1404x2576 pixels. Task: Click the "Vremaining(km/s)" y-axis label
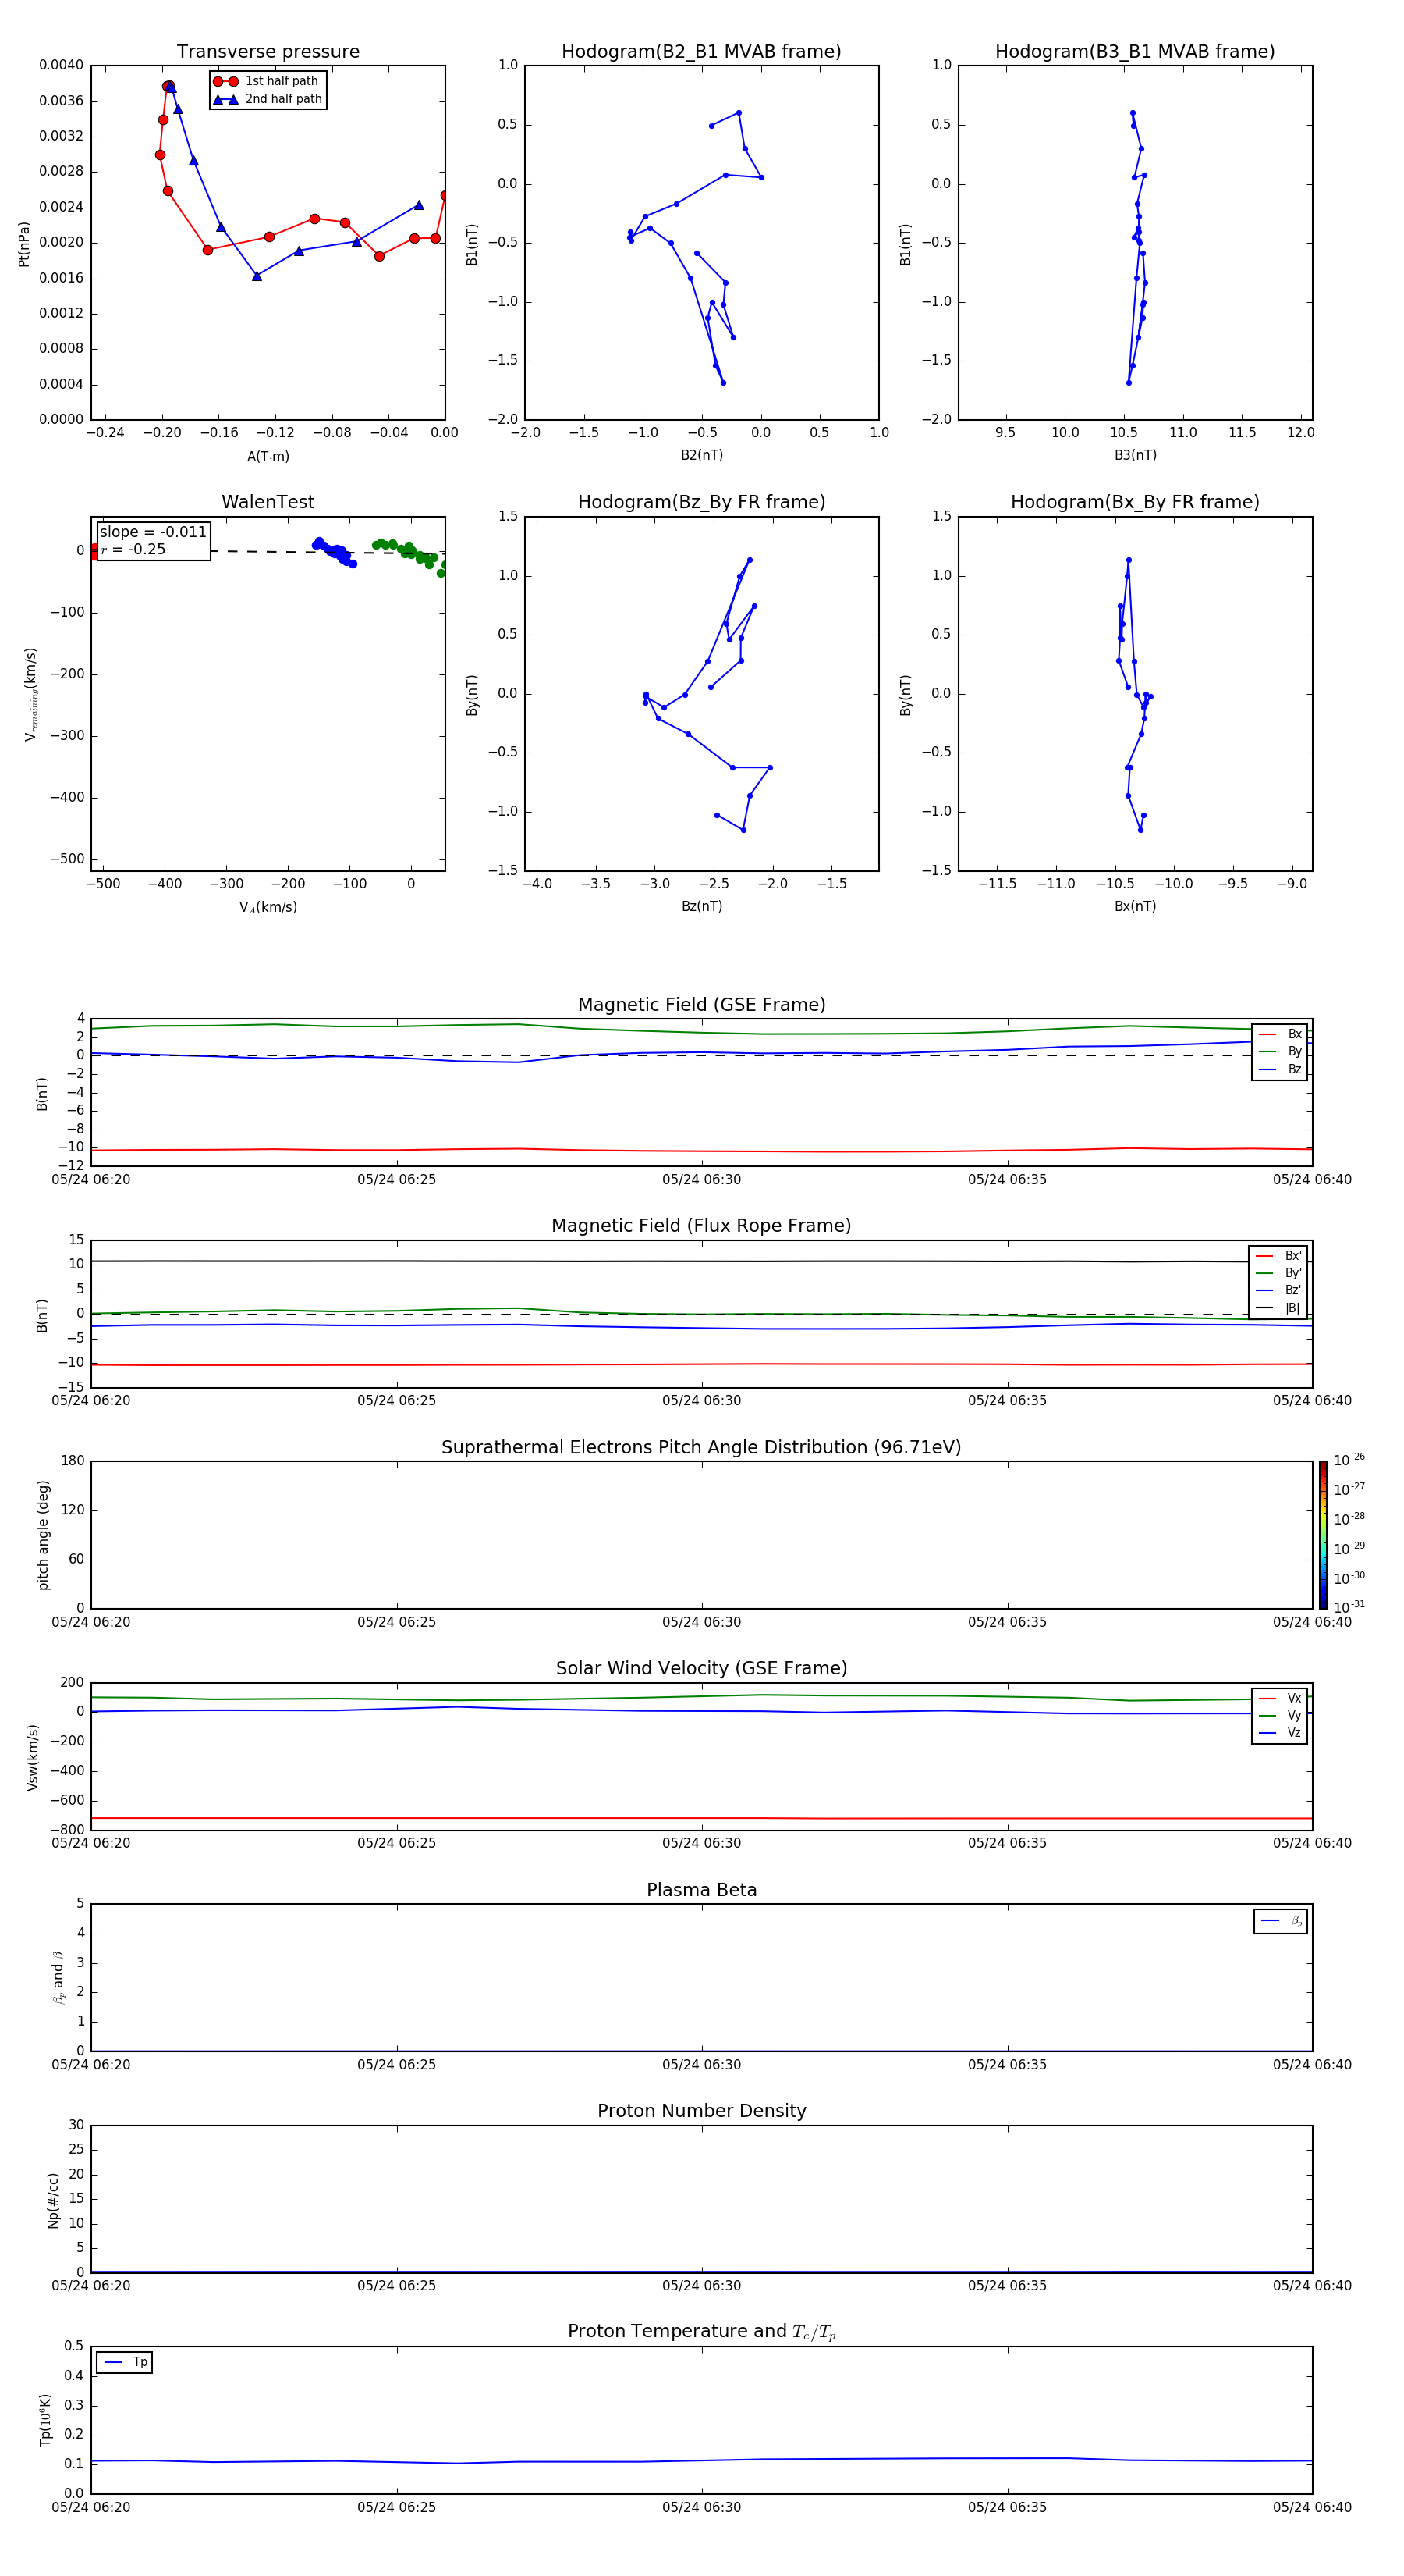point(30,694)
